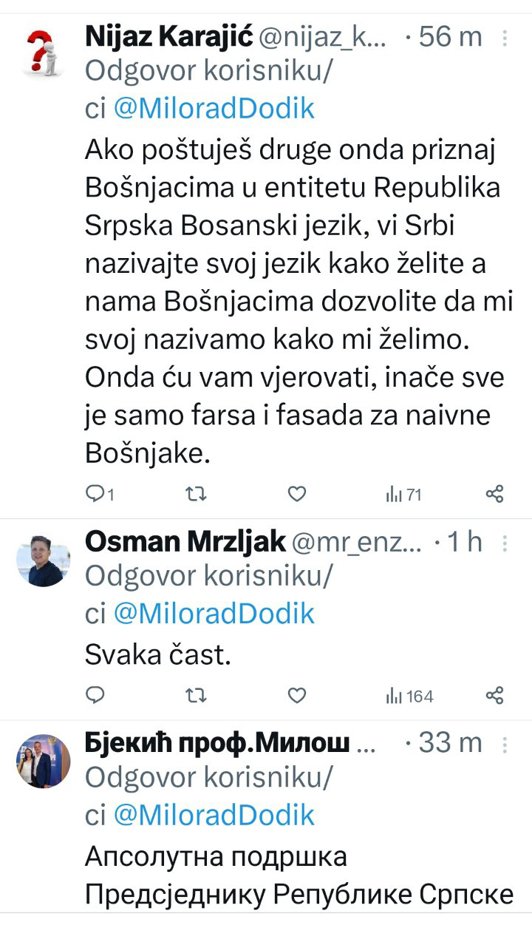View analytics showing 164 views
532x925 pixels.
(409, 695)
